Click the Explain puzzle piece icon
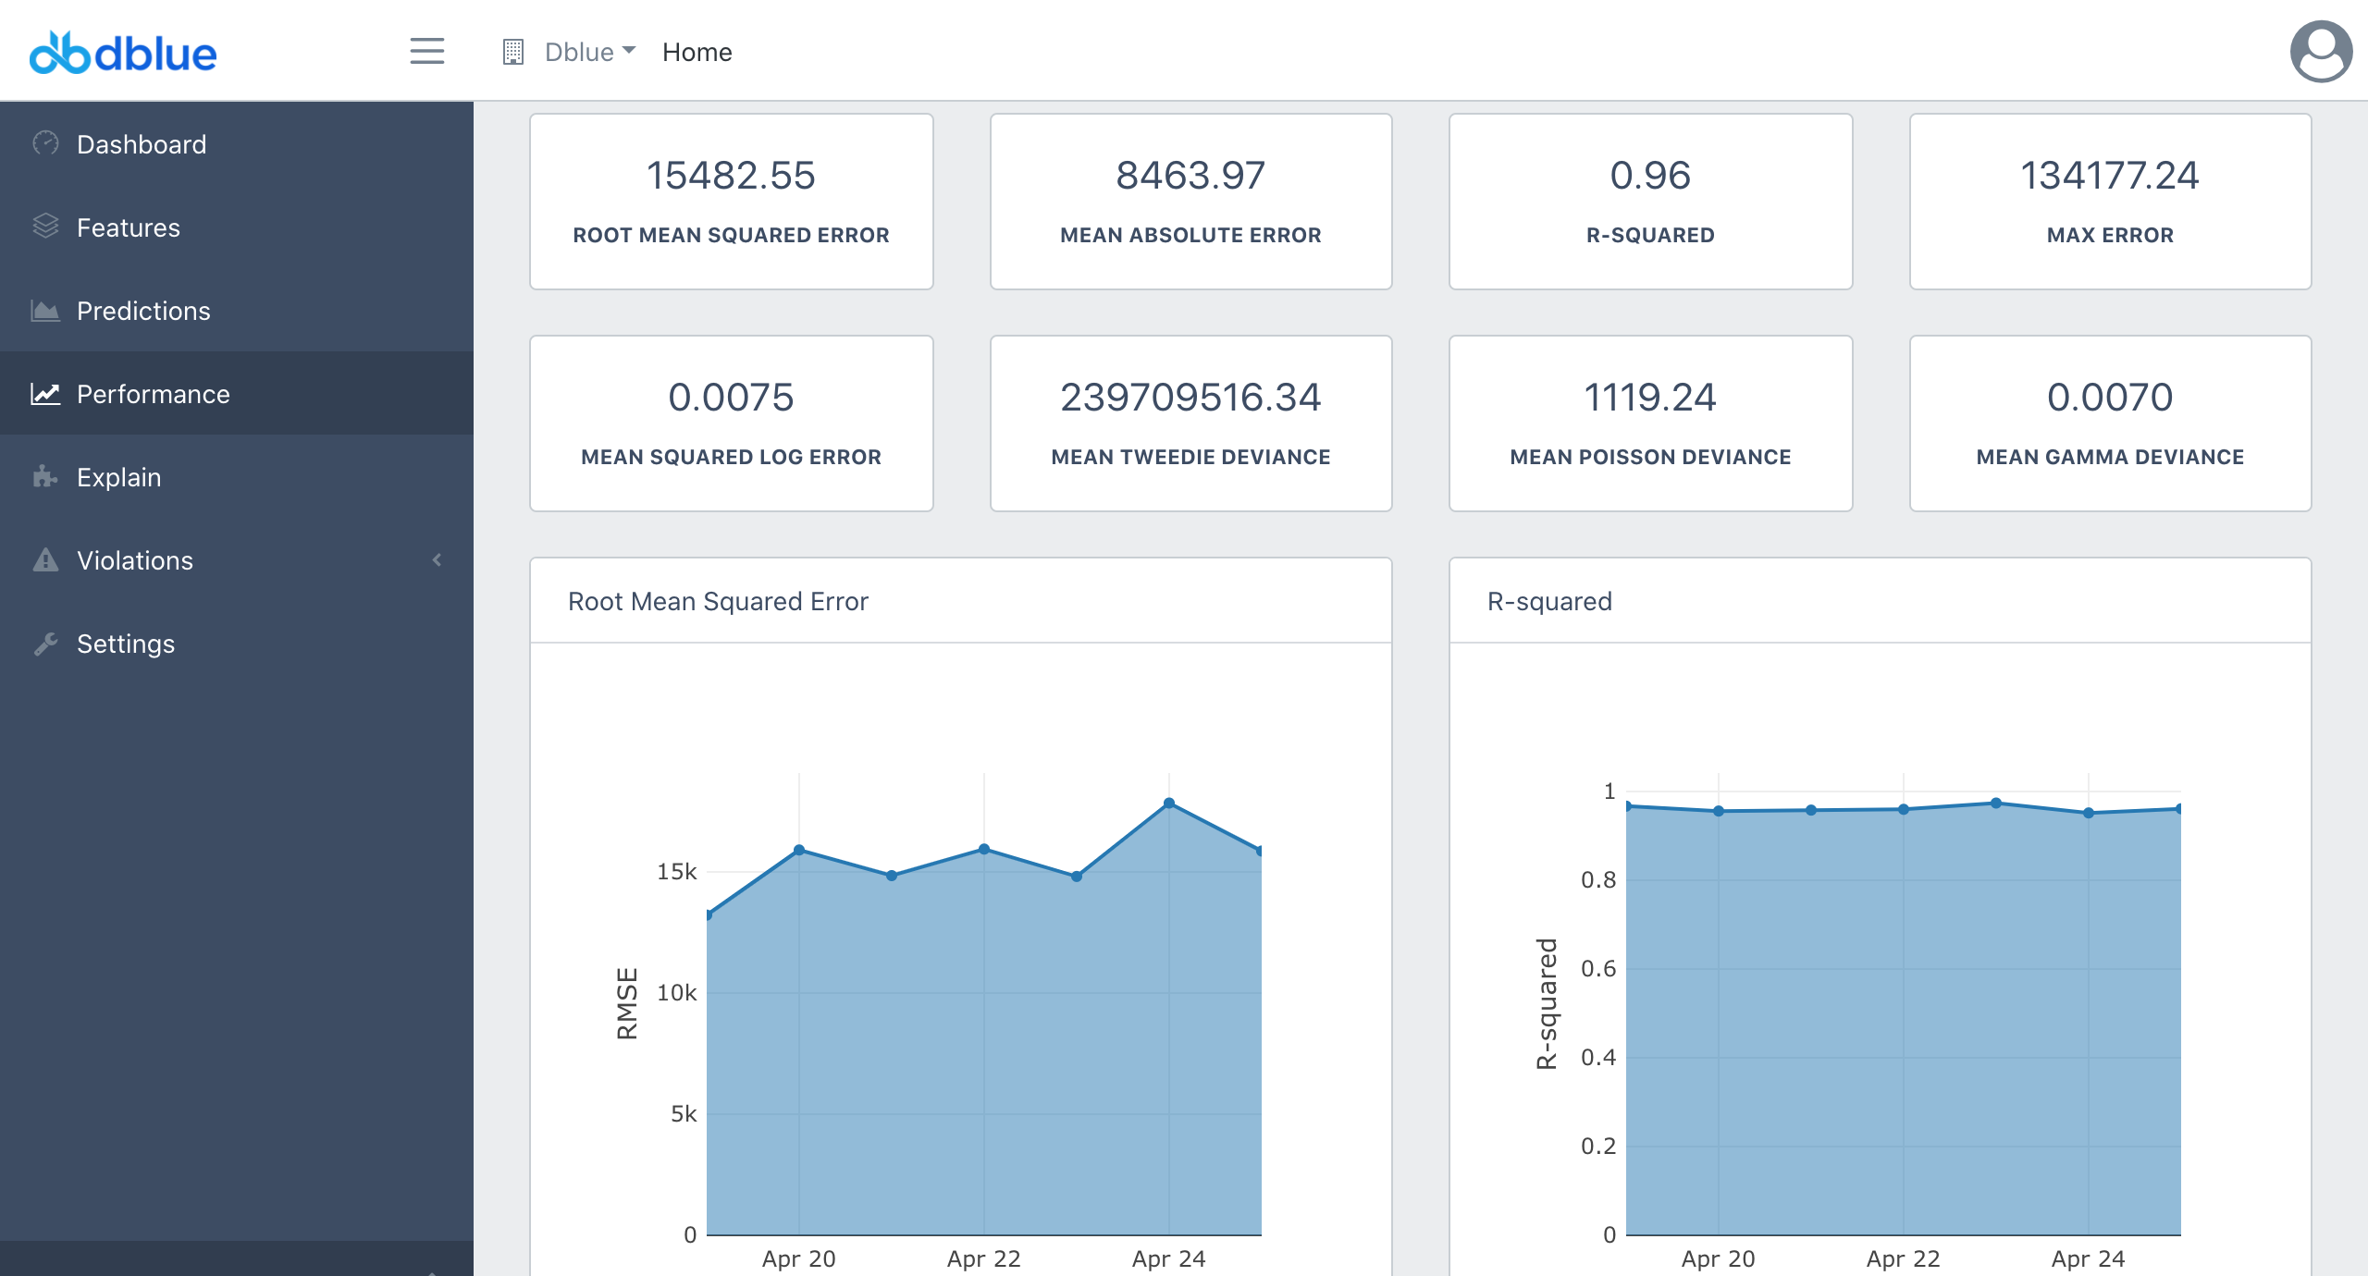The height and width of the screenshot is (1276, 2368). coord(45,477)
